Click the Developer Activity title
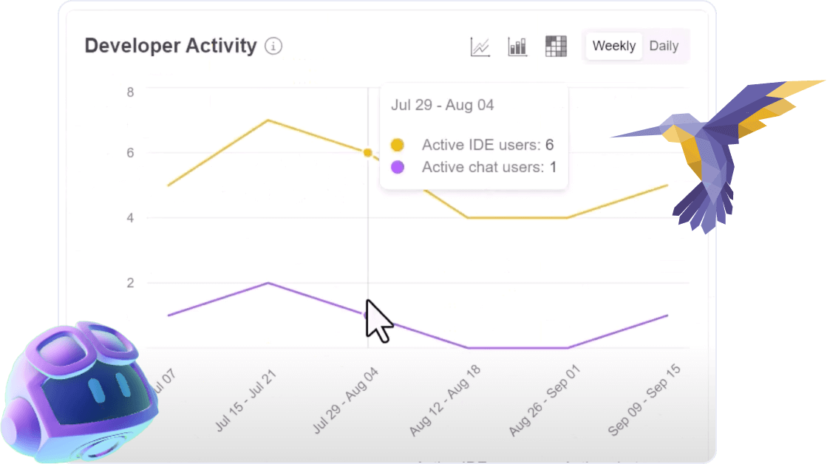This screenshot has height=464, width=827. [x=171, y=46]
